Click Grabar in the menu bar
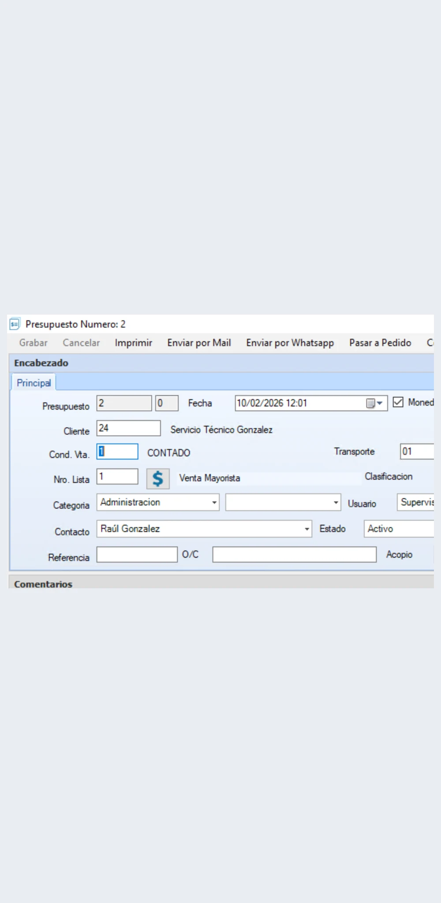The height and width of the screenshot is (903, 441). [x=33, y=342]
